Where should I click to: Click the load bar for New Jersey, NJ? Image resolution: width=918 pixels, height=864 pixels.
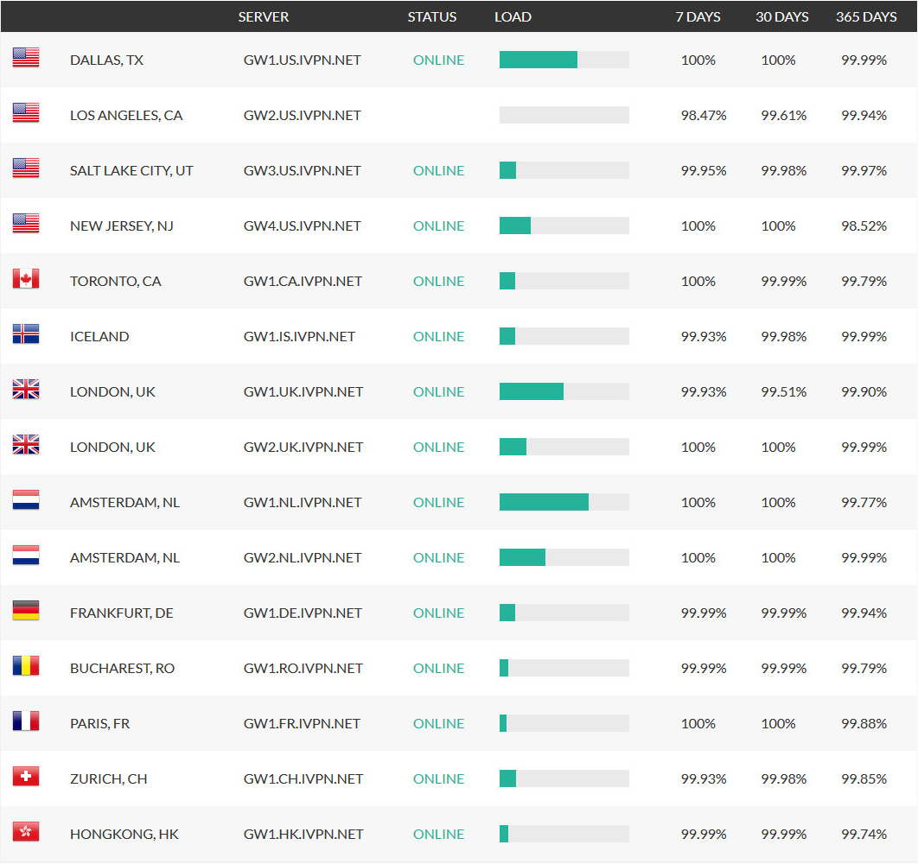(564, 226)
